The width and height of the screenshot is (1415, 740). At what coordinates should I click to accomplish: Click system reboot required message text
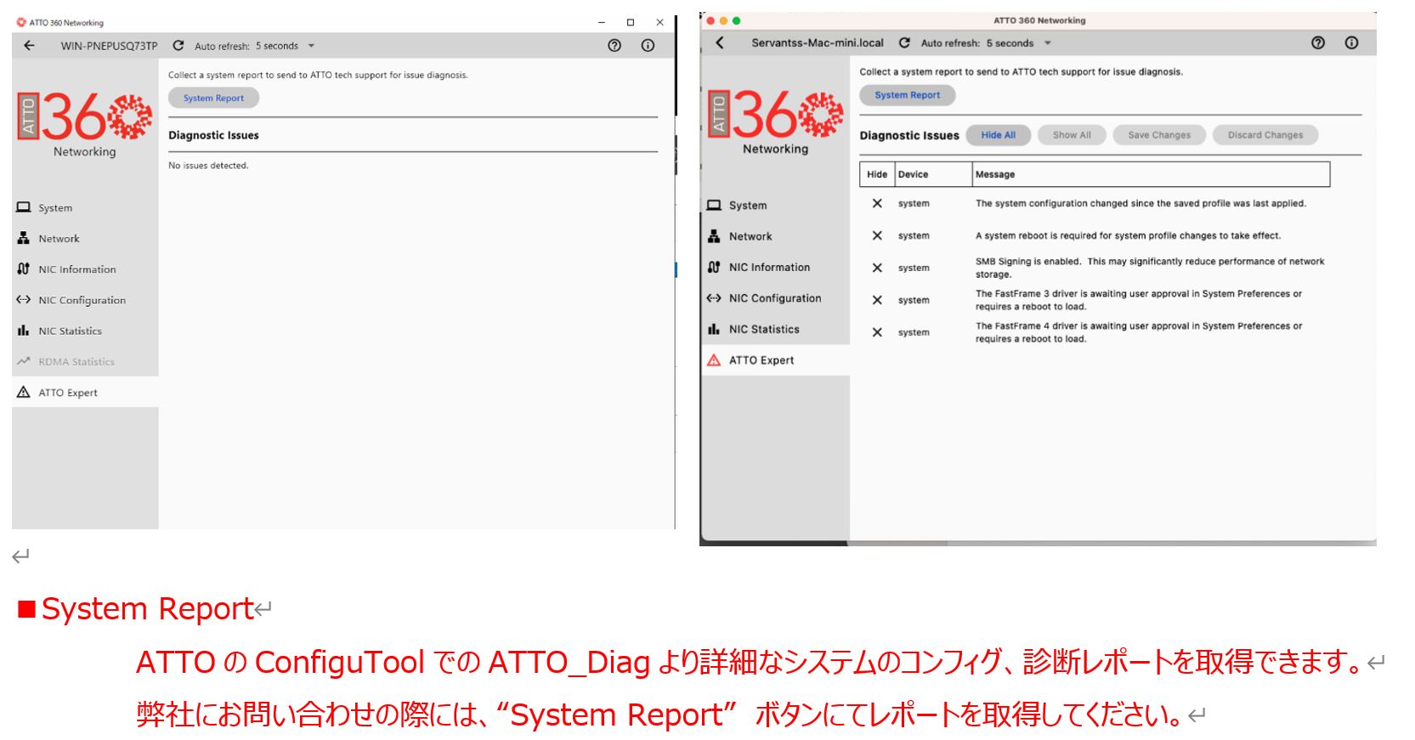(1128, 235)
